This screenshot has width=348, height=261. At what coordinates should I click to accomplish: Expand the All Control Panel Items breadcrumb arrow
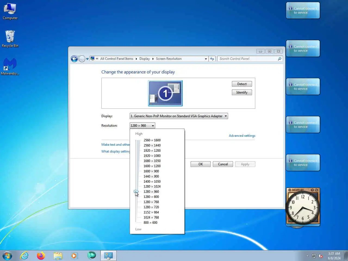pyautogui.click(x=136, y=59)
